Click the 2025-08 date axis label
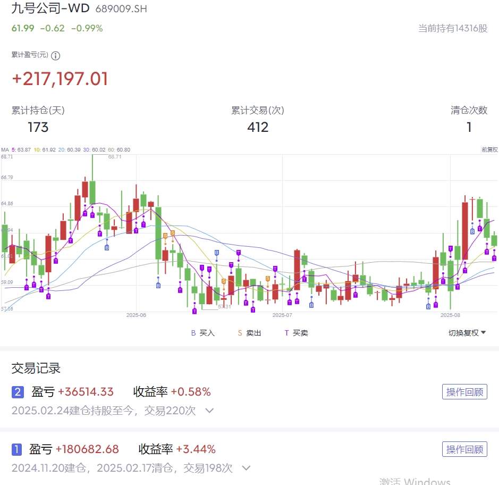Screen dimensions: 499x485 450,315
